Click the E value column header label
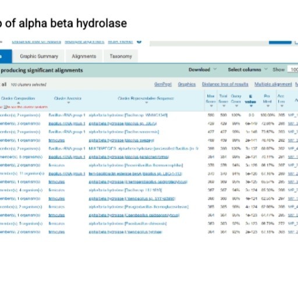The image size is (298, 298). click(250, 99)
